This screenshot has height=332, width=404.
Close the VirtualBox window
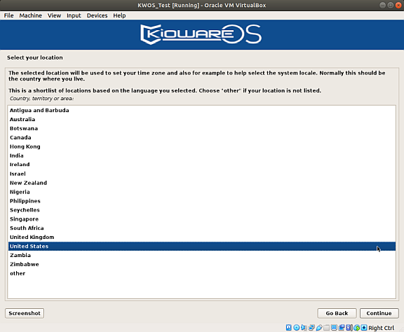coord(398,5)
